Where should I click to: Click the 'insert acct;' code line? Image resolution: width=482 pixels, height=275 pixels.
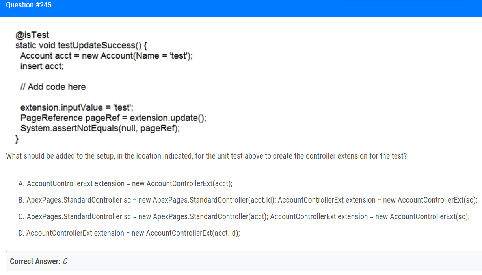(42, 66)
